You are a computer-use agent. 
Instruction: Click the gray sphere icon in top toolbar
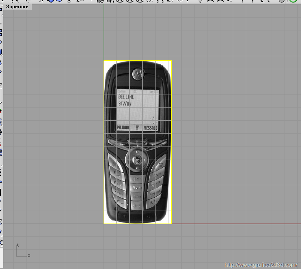pos(282,1)
